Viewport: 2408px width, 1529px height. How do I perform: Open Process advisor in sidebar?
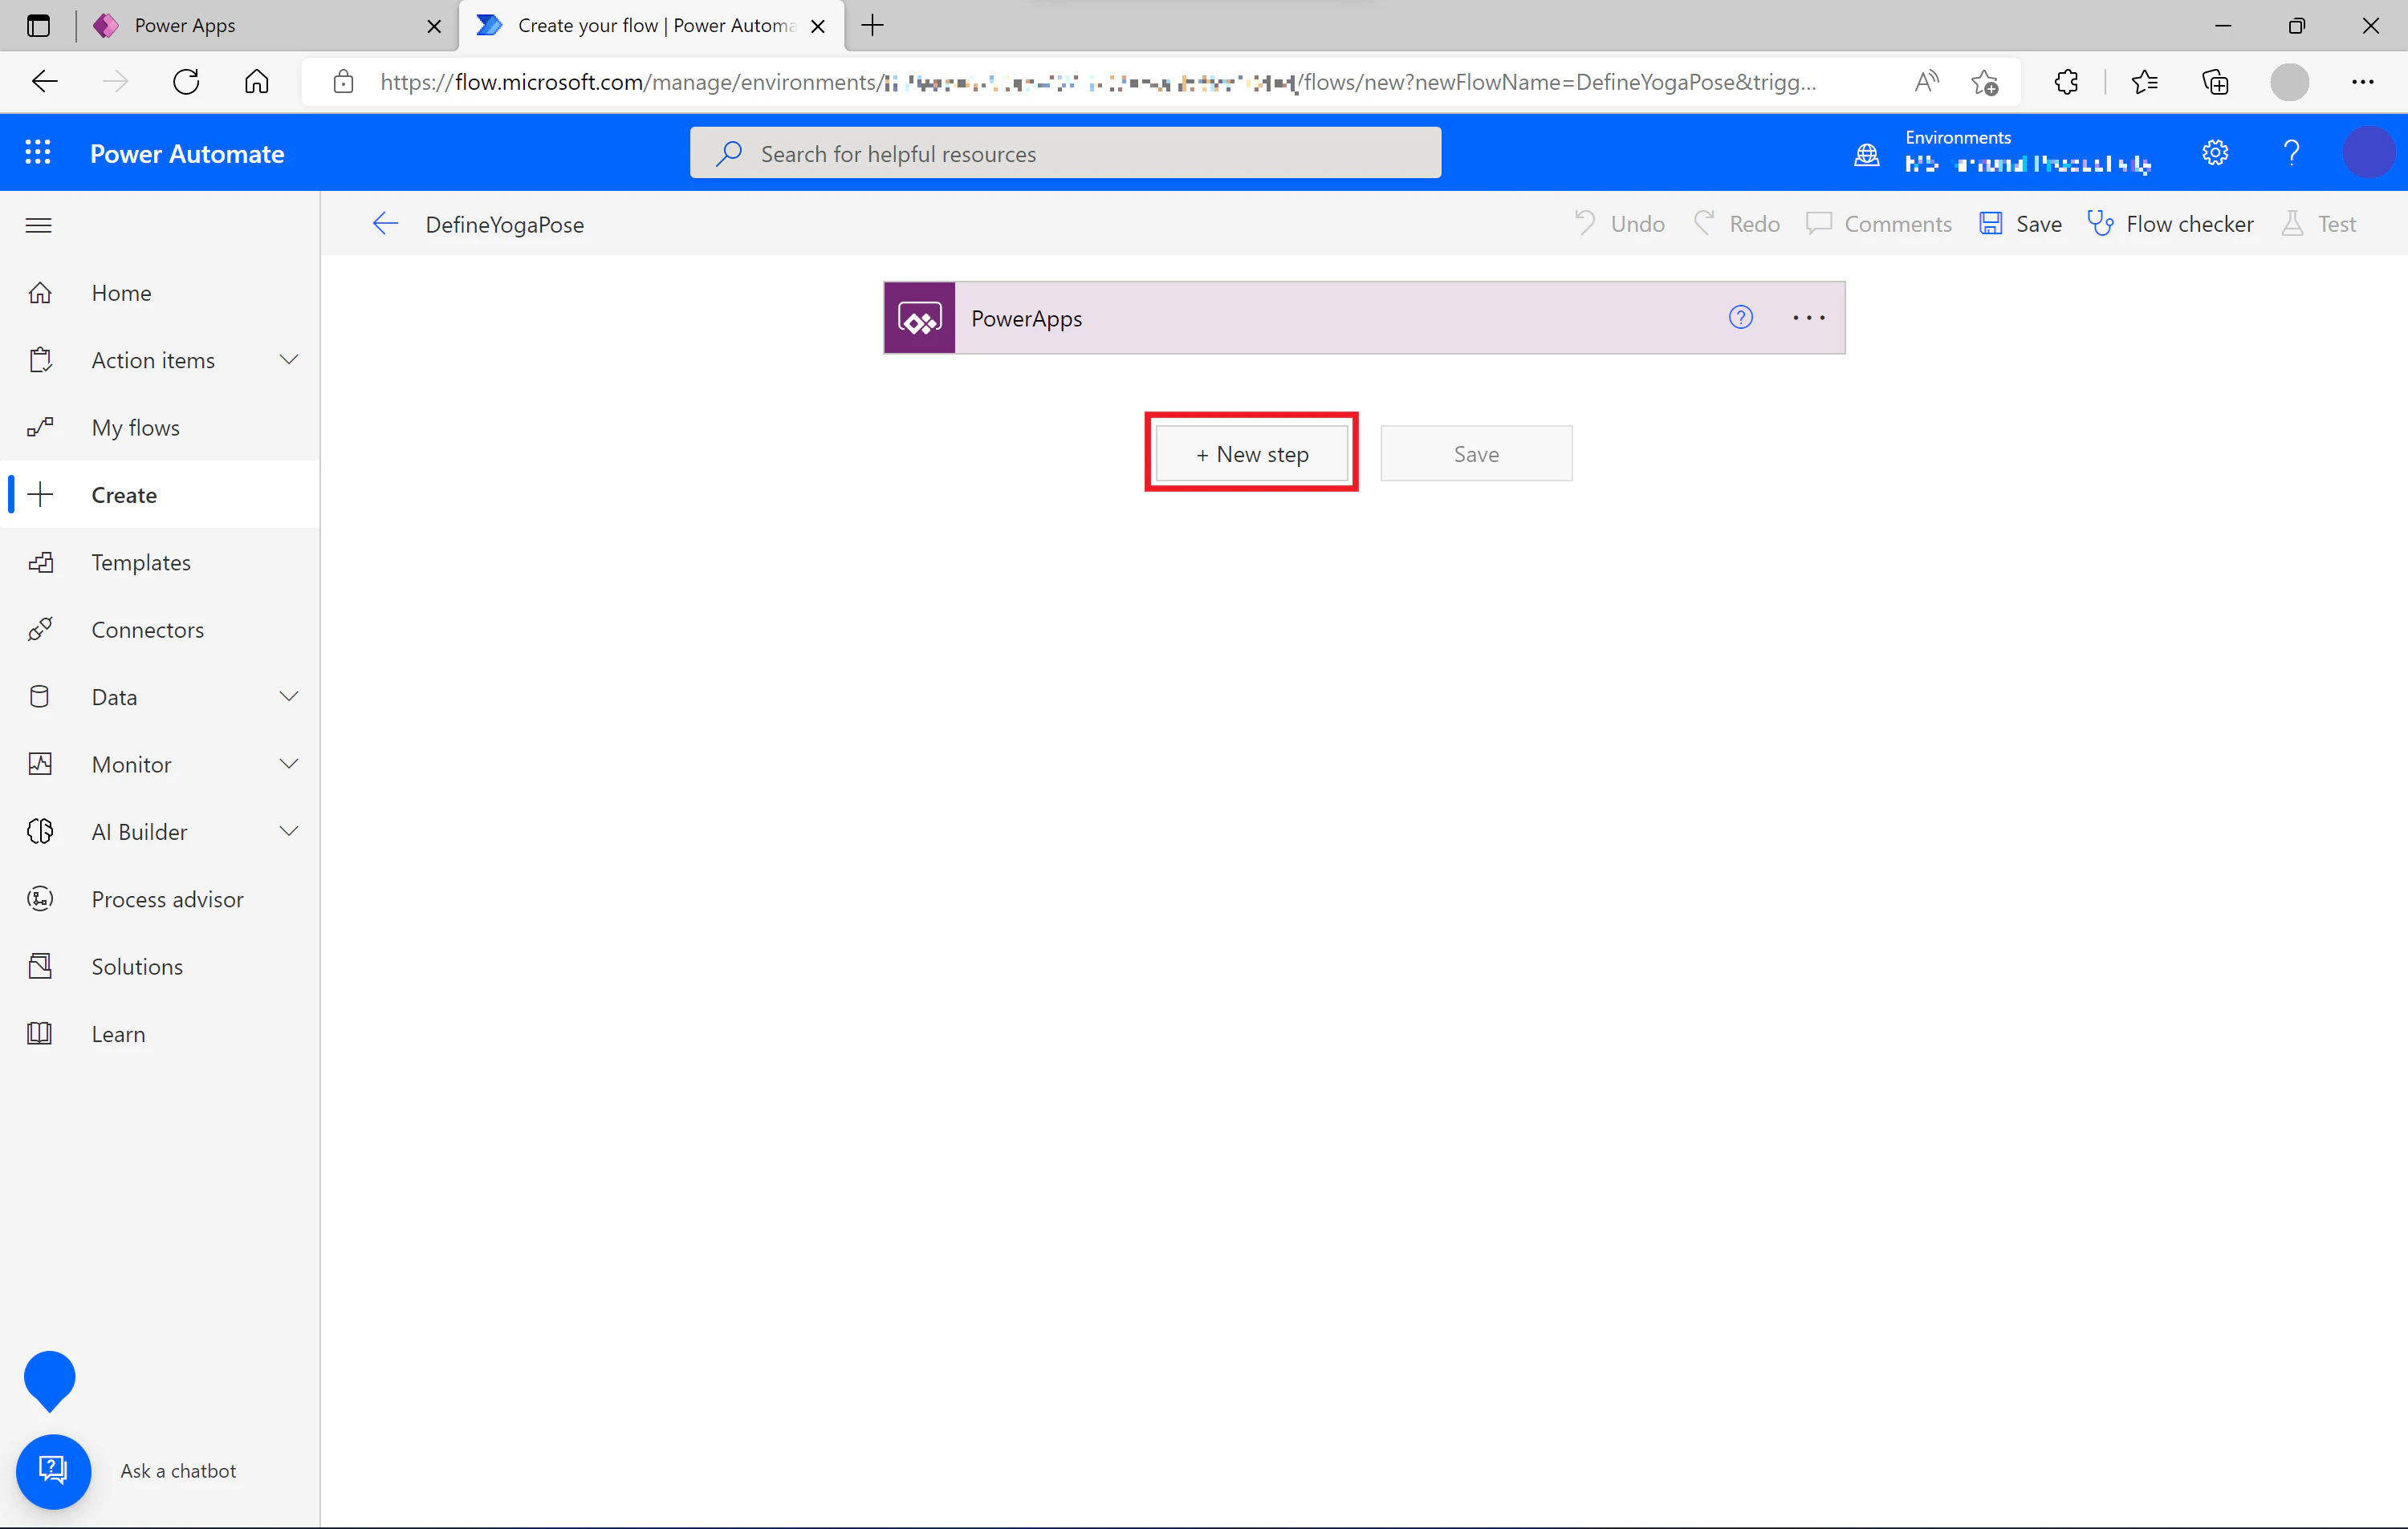pos(160,898)
